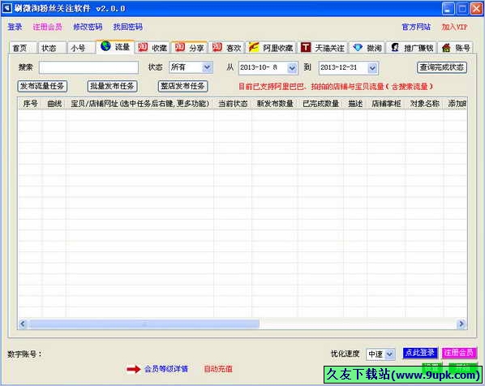Click the red icon on 喜欢 tab
This screenshot has width=485, height=386.
[217, 47]
